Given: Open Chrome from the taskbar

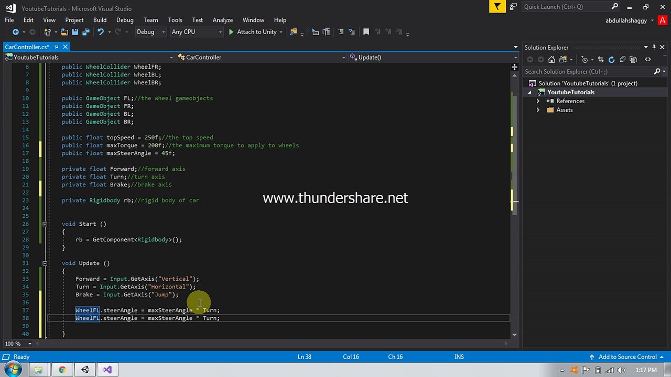Looking at the screenshot, I should [62, 370].
